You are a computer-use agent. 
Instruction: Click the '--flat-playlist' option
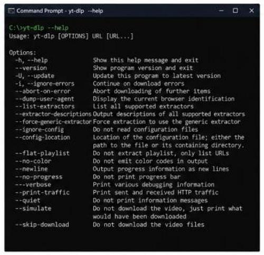[x=43, y=153]
